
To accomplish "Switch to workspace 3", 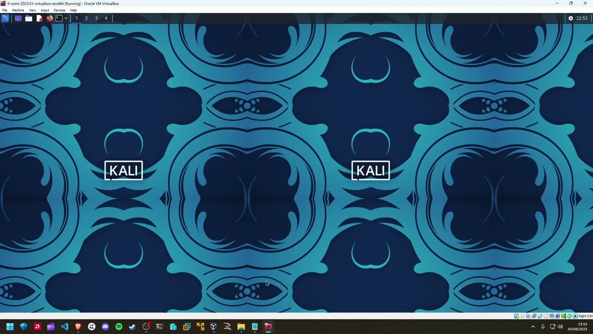I will coord(96,18).
